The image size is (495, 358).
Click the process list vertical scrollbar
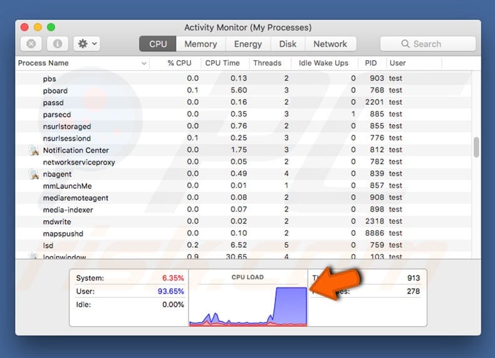click(x=476, y=148)
